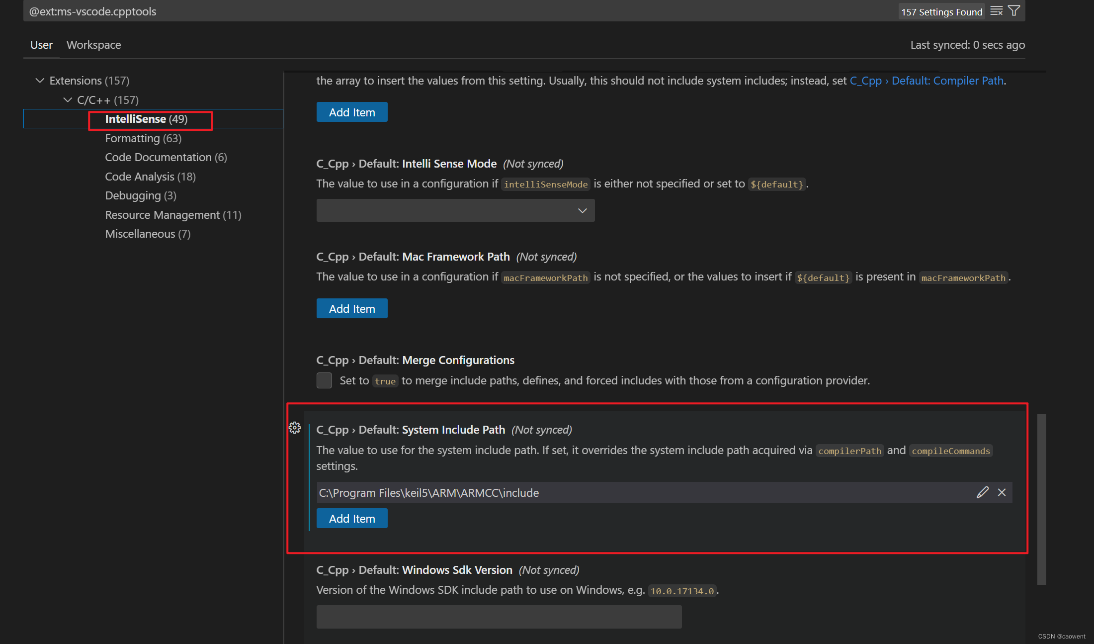Remove the ARMCC include path entry
Viewport: 1094px width, 644px height.
click(1002, 492)
